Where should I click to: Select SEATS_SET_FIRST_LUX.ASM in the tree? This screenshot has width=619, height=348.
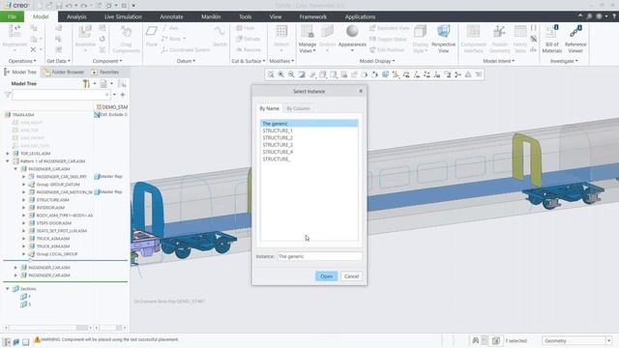pyautogui.click(x=62, y=231)
